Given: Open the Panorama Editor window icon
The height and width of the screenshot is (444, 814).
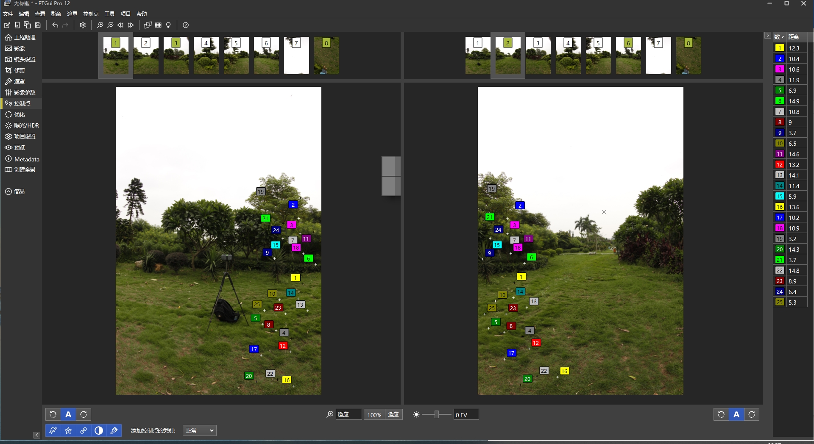Looking at the screenshot, I should click(x=148, y=25).
